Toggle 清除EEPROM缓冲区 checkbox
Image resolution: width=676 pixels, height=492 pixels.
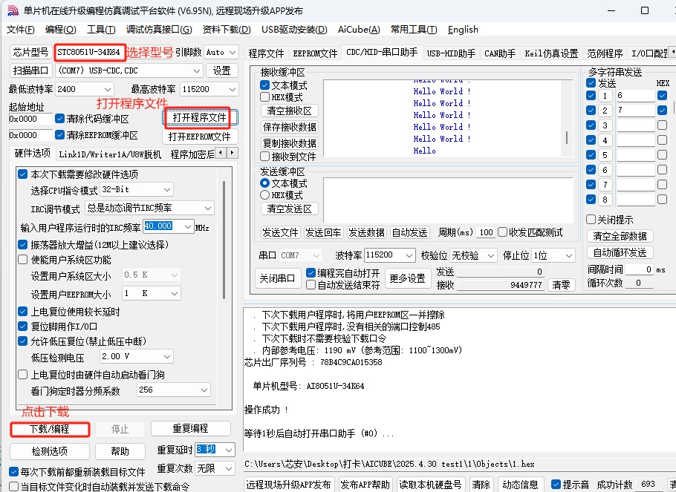60,135
